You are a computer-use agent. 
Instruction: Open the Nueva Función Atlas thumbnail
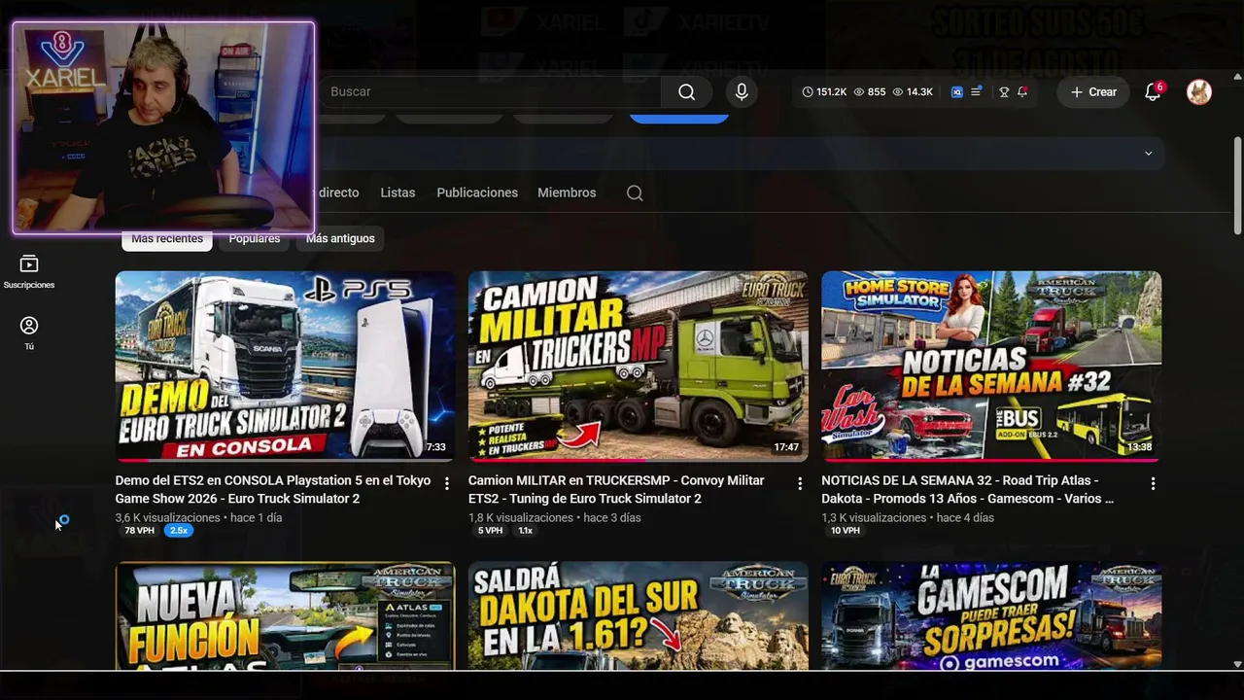[285, 616]
